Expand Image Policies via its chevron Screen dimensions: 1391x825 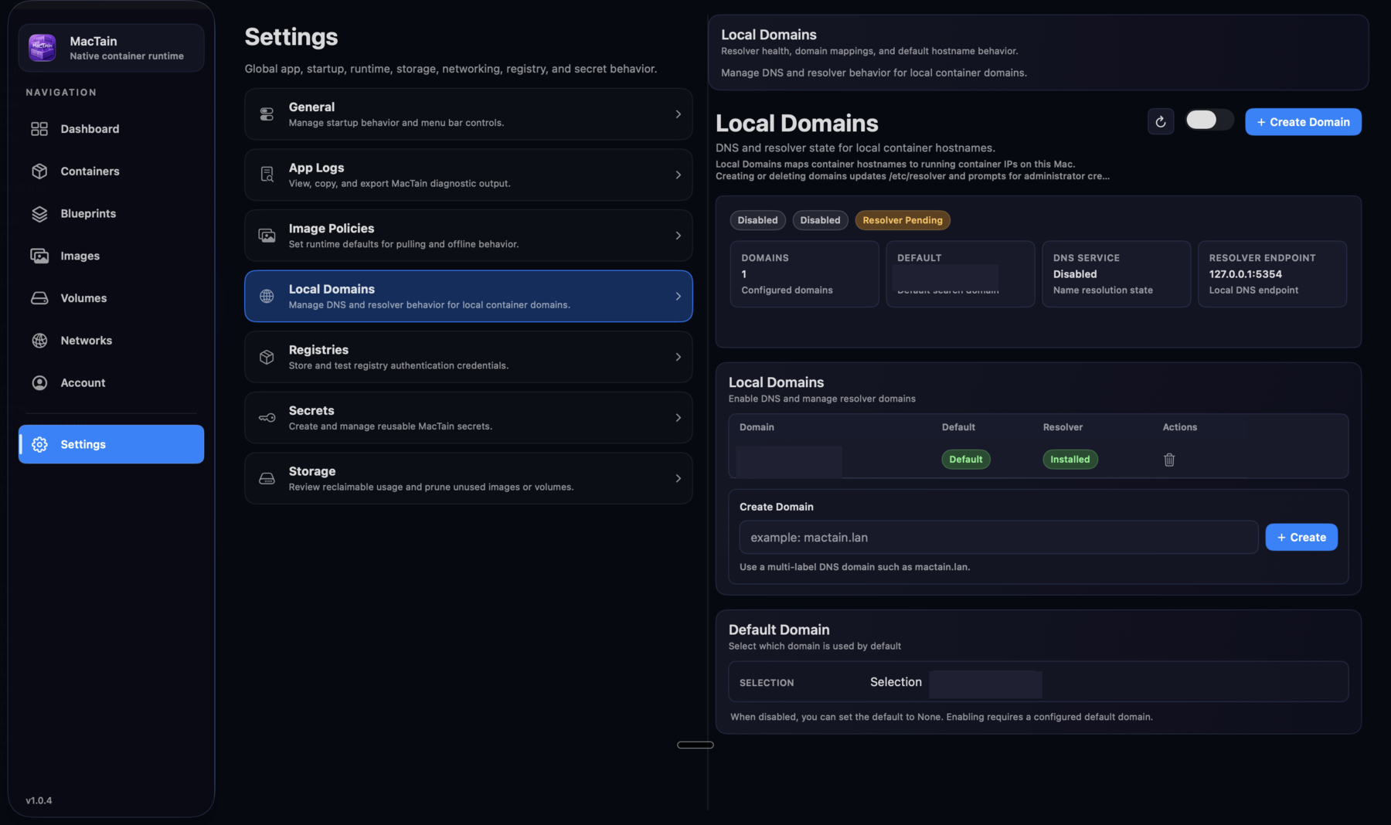point(678,236)
